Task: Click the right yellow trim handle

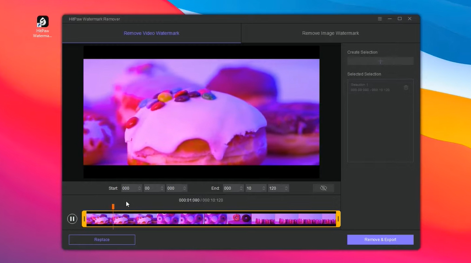Action: 338,219
